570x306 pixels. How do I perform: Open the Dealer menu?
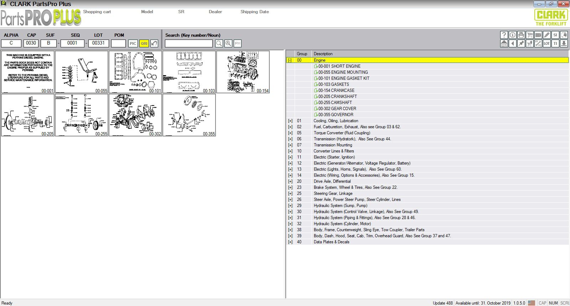coord(216,12)
